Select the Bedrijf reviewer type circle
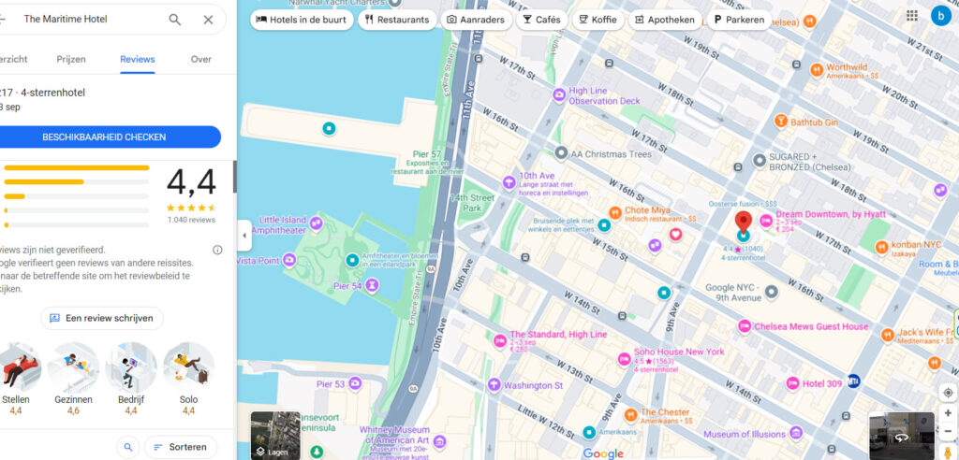Image resolution: width=959 pixels, height=460 pixels. click(x=131, y=367)
